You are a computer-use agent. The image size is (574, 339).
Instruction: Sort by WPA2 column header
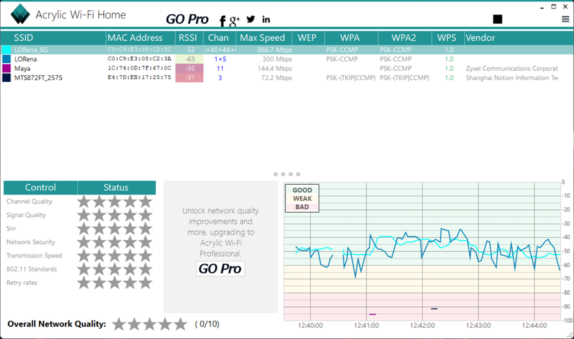coord(405,38)
